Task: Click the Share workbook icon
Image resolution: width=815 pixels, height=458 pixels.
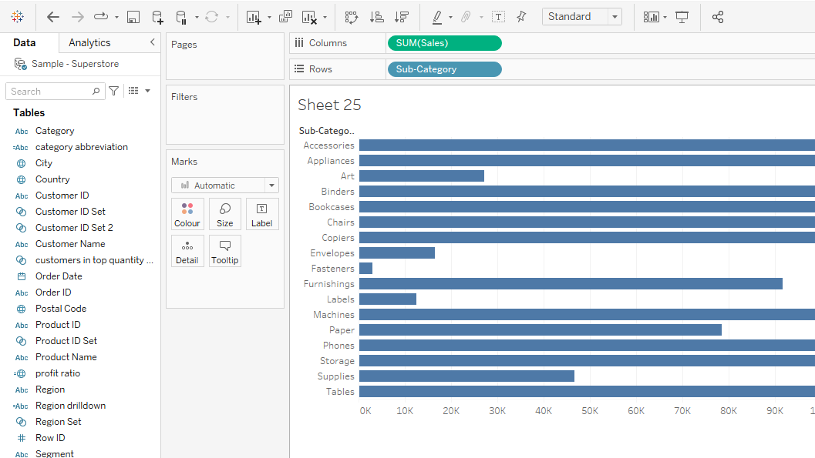Action: point(718,17)
